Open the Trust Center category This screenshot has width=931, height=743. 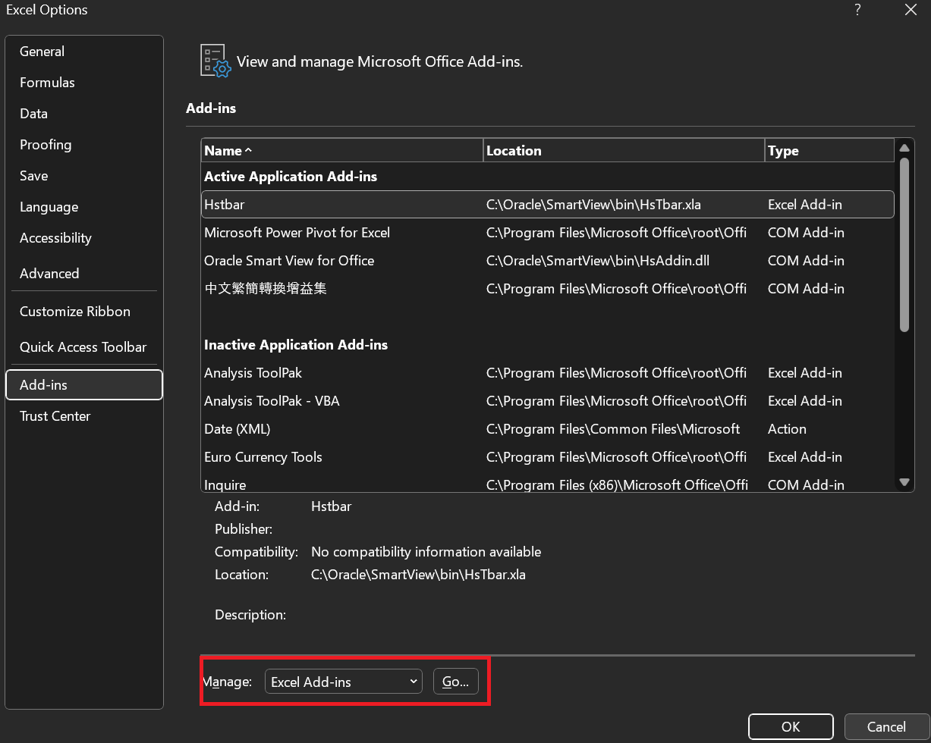tap(83, 416)
